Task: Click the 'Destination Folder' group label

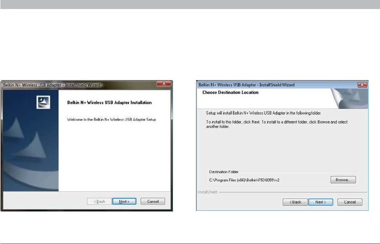Action: (224, 172)
